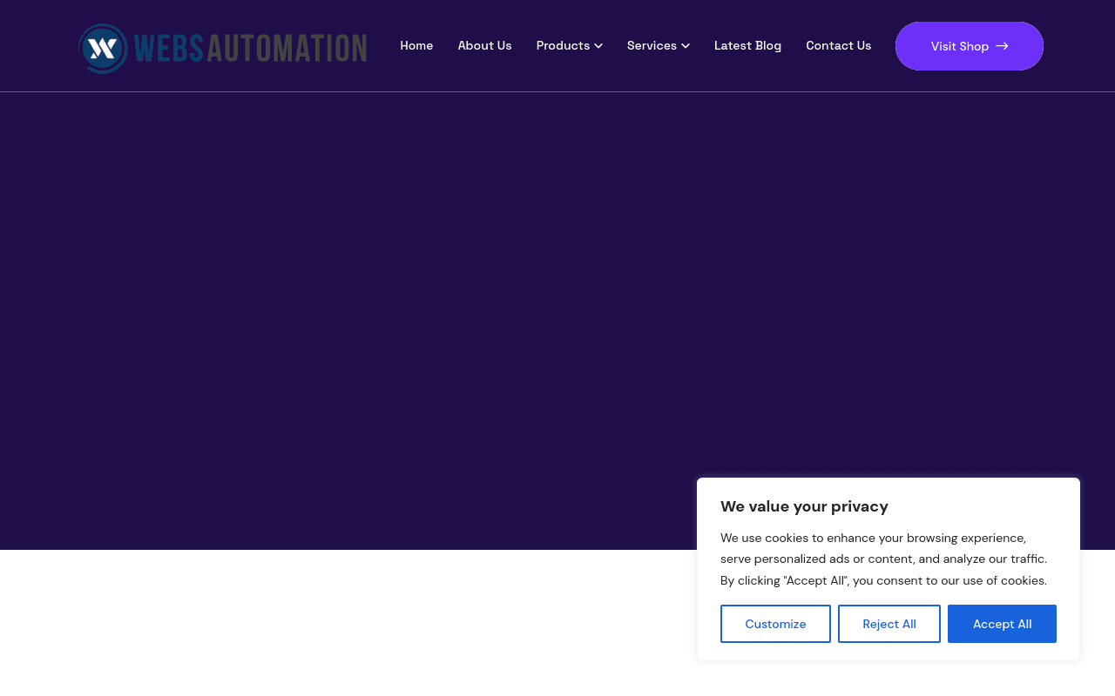
Task: Accept all cookies
Action: tap(1002, 624)
